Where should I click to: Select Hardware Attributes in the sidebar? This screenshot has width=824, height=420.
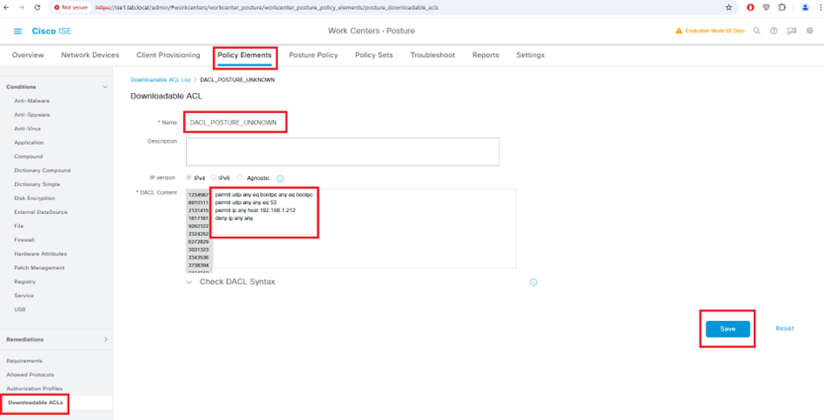40,254
